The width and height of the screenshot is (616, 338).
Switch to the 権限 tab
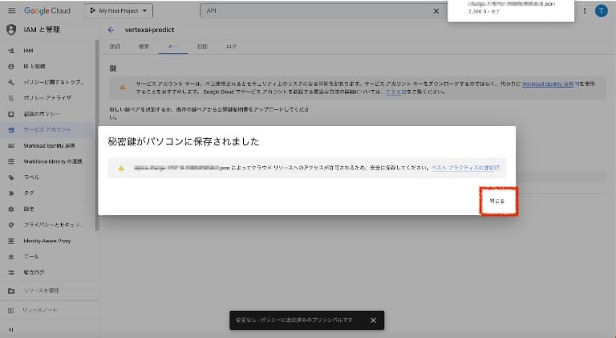[x=144, y=47]
